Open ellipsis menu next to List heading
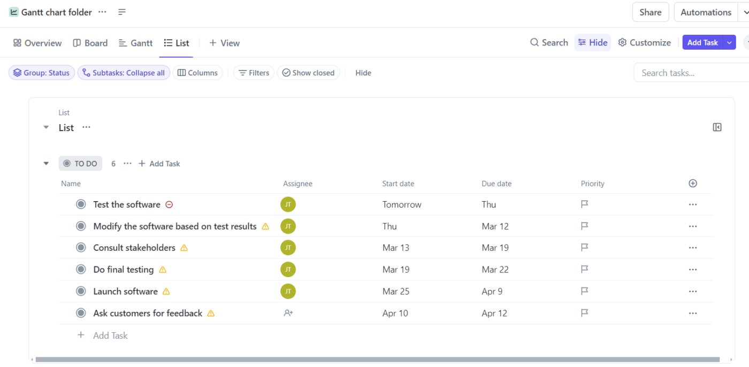Image resolution: width=749 pixels, height=367 pixels. click(86, 127)
